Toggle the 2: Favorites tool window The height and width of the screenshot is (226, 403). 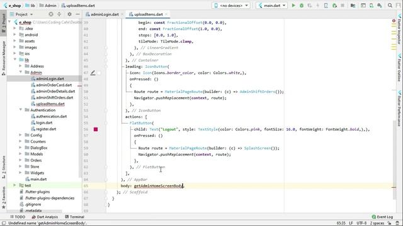click(4, 198)
